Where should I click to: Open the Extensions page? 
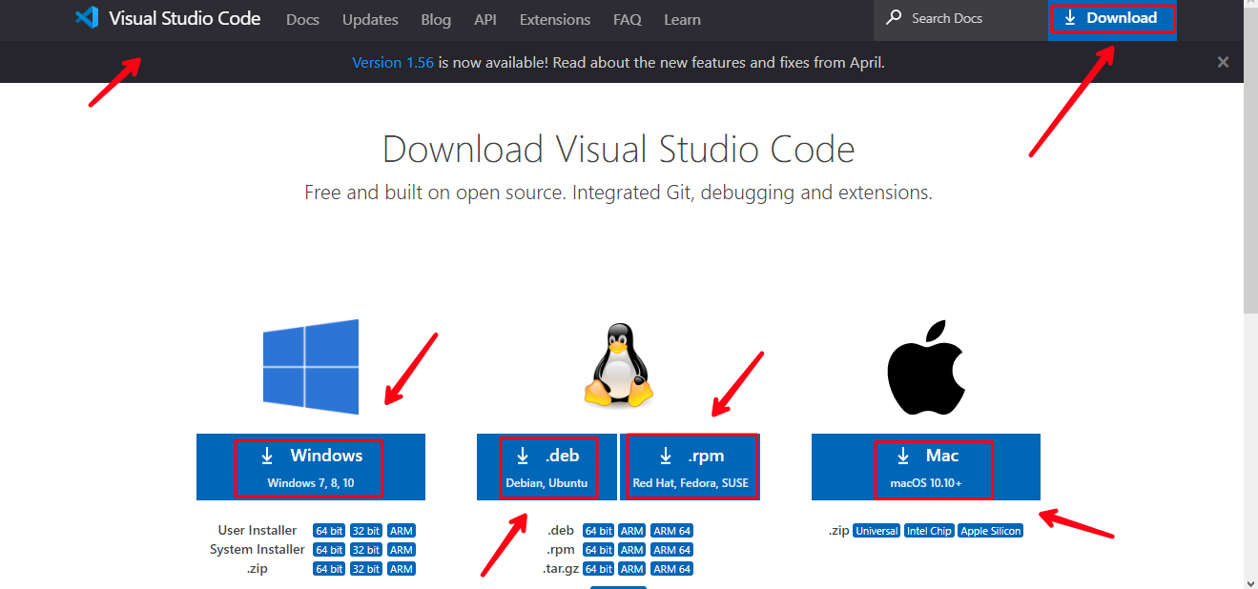(x=555, y=19)
